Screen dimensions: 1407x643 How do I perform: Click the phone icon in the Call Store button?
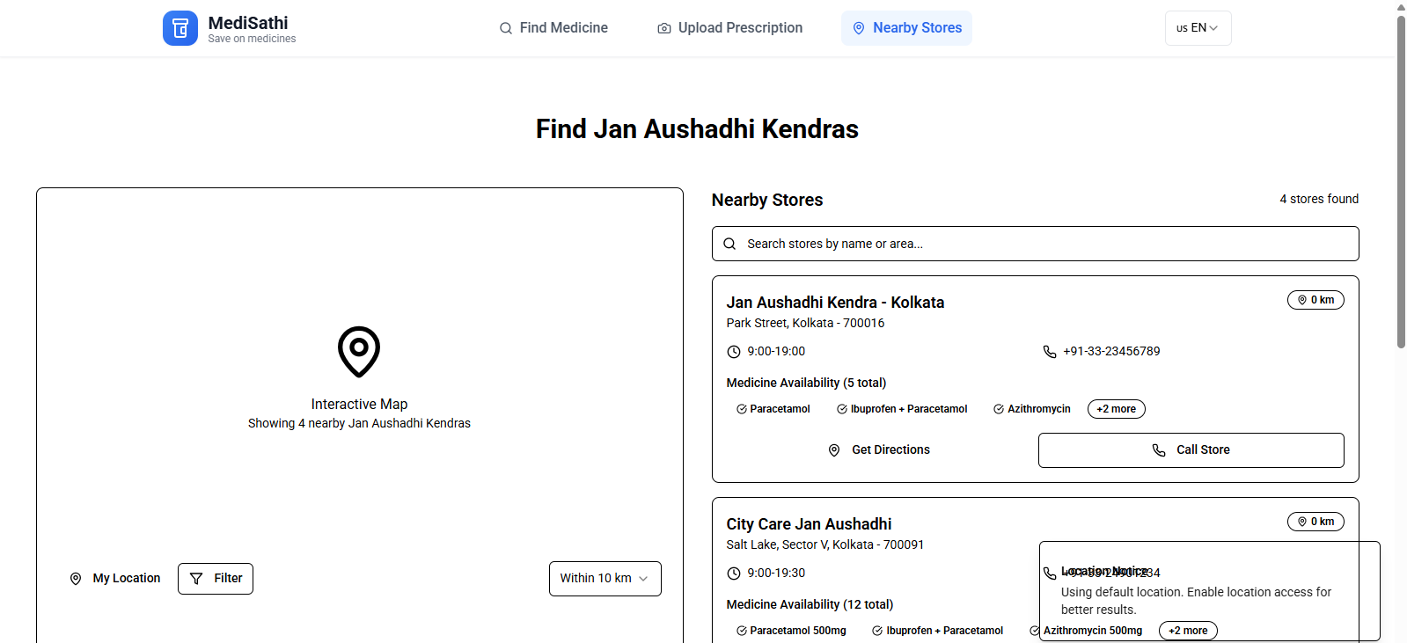tap(1159, 450)
